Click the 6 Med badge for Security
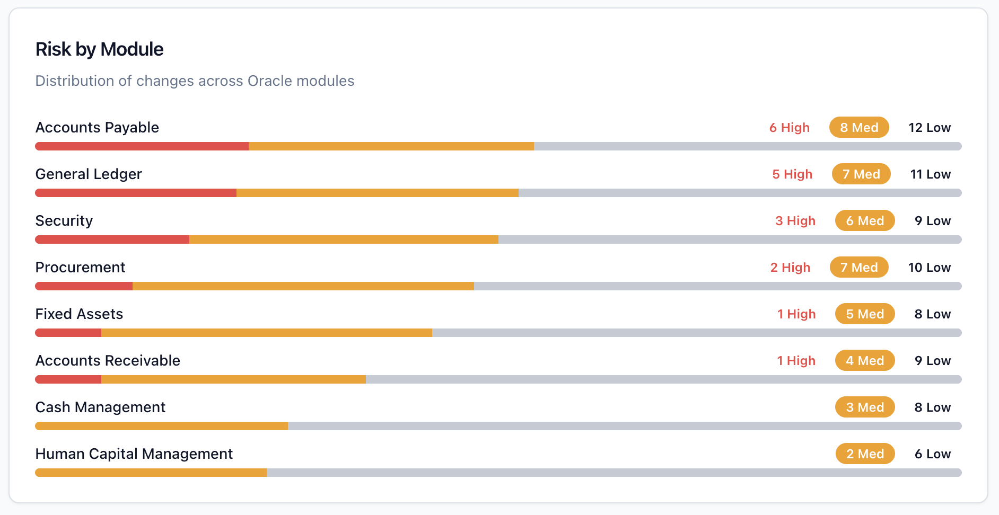This screenshot has height=515, width=999. pyautogui.click(x=865, y=221)
